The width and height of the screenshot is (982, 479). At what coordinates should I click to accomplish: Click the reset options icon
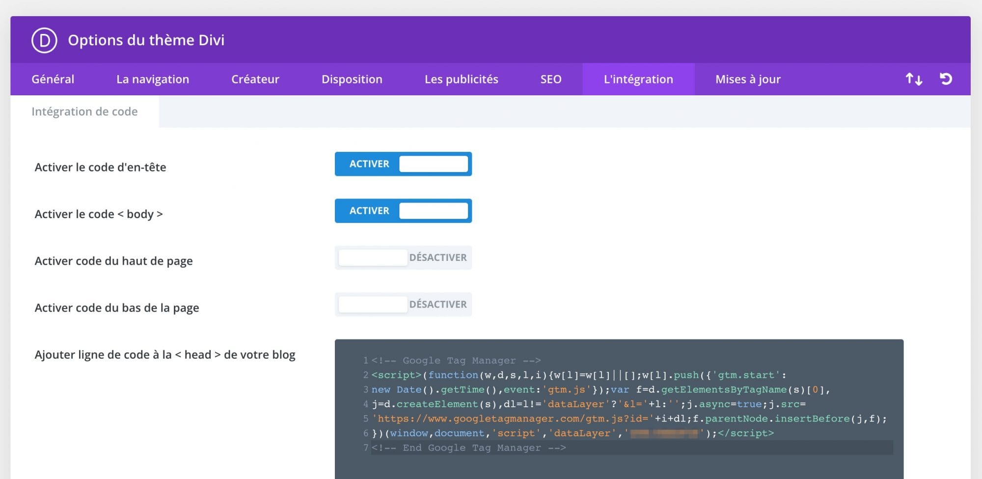click(946, 79)
